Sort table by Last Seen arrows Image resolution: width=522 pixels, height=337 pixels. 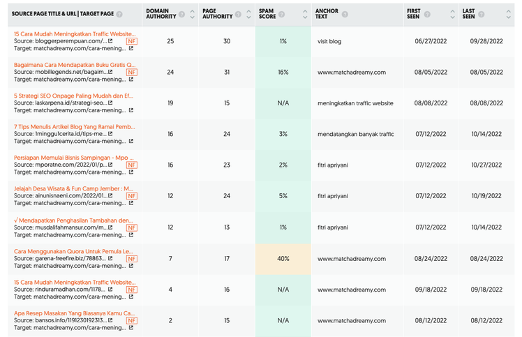point(508,14)
